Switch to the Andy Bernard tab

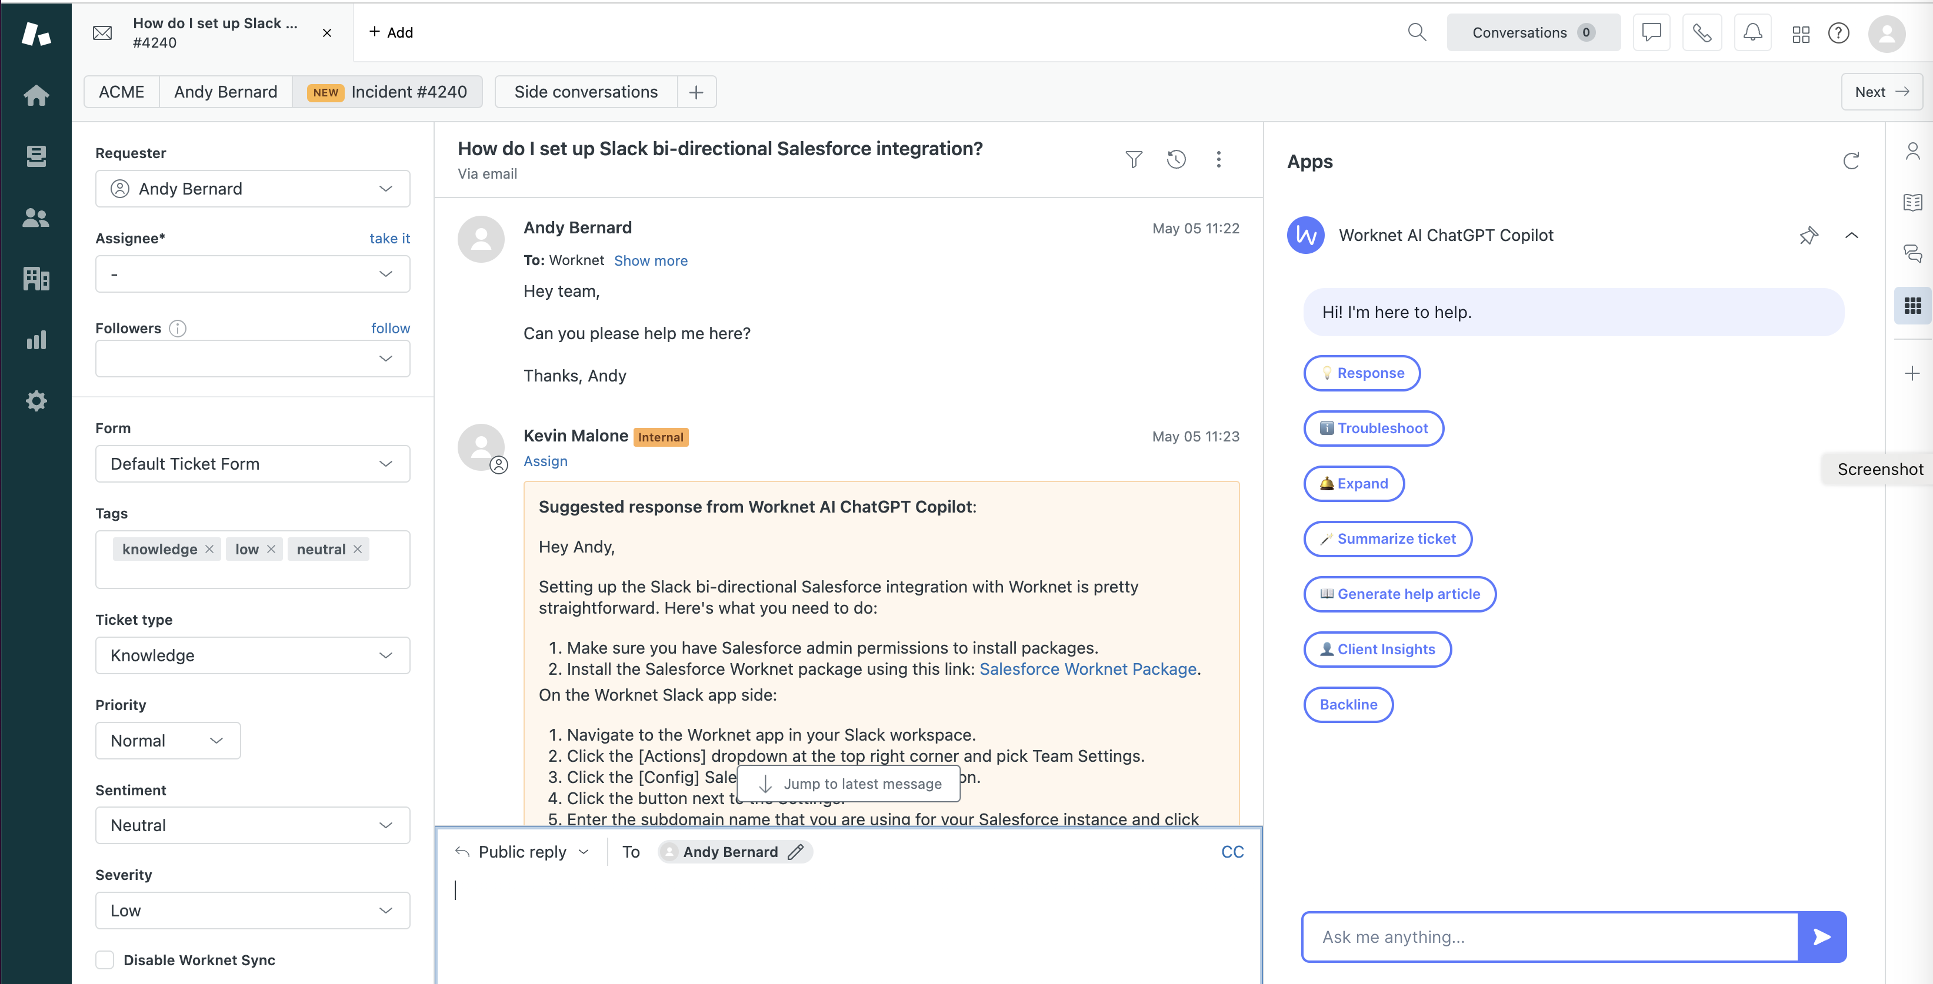click(225, 92)
